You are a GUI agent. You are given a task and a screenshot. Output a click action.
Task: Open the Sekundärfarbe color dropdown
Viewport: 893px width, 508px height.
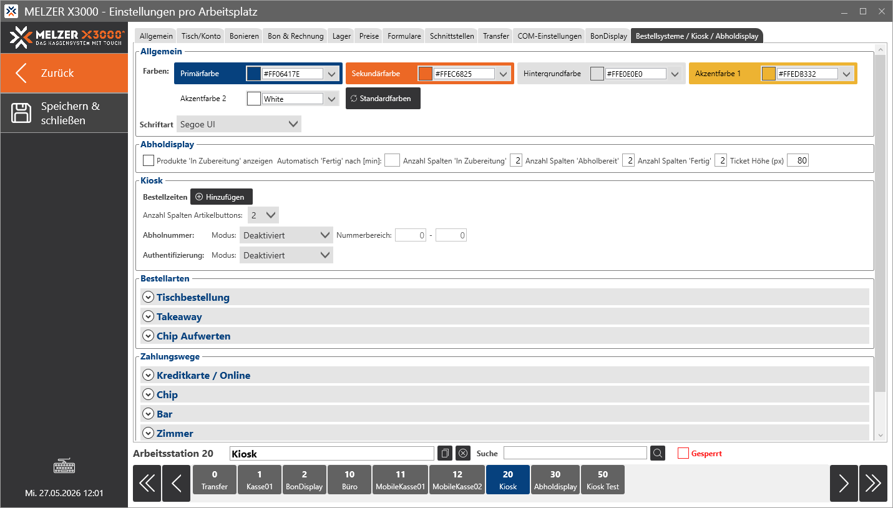503,74
